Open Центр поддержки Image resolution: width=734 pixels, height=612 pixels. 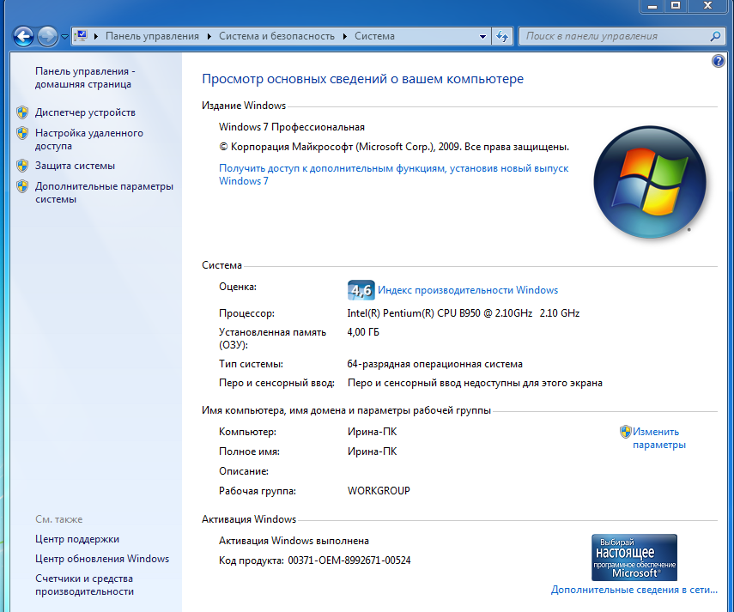77,539
